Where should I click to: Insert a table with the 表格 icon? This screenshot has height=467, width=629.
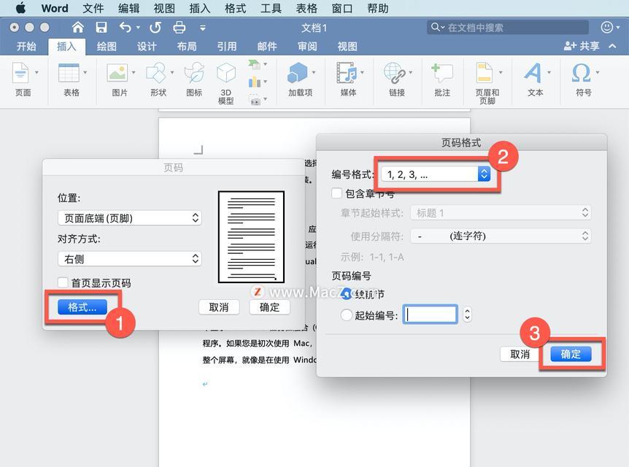[x=69, y=73]
